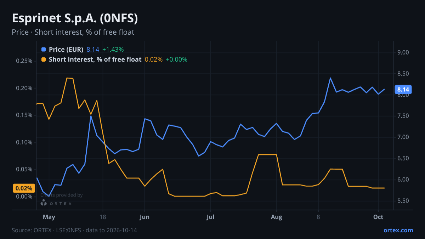Click the +1.43% price change value
Image resolution: width=425 pixels, height=239 pixels.
113,50
